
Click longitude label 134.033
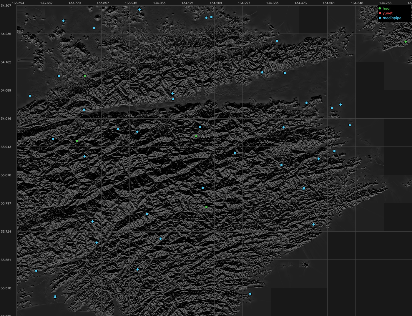[x=160, y=3]
